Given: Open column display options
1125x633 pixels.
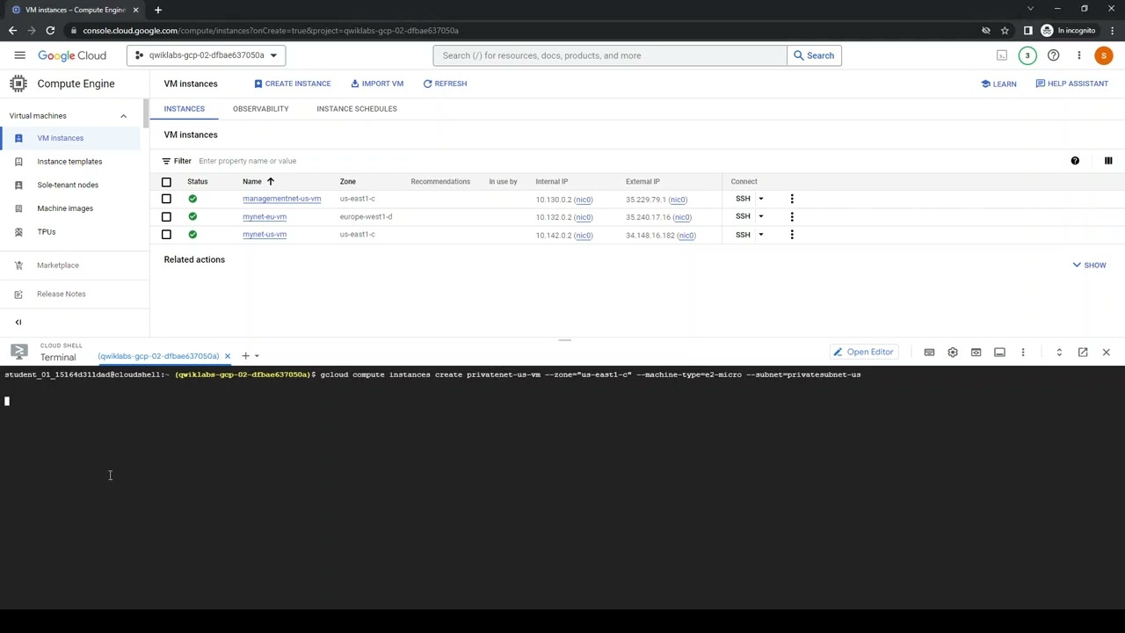Looking at the screenshot, I should (x=1108, y=161).
